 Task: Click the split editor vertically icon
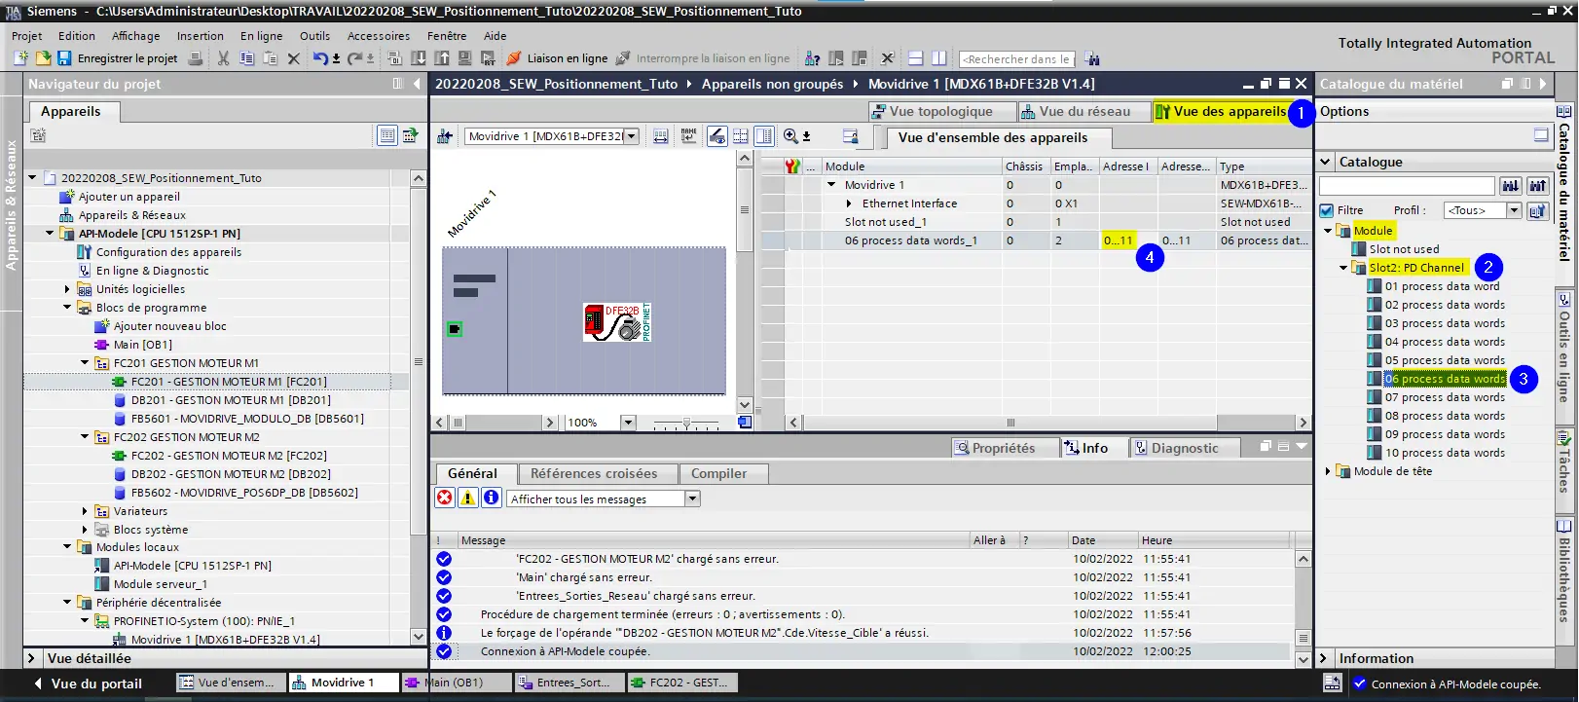[938, 58]
